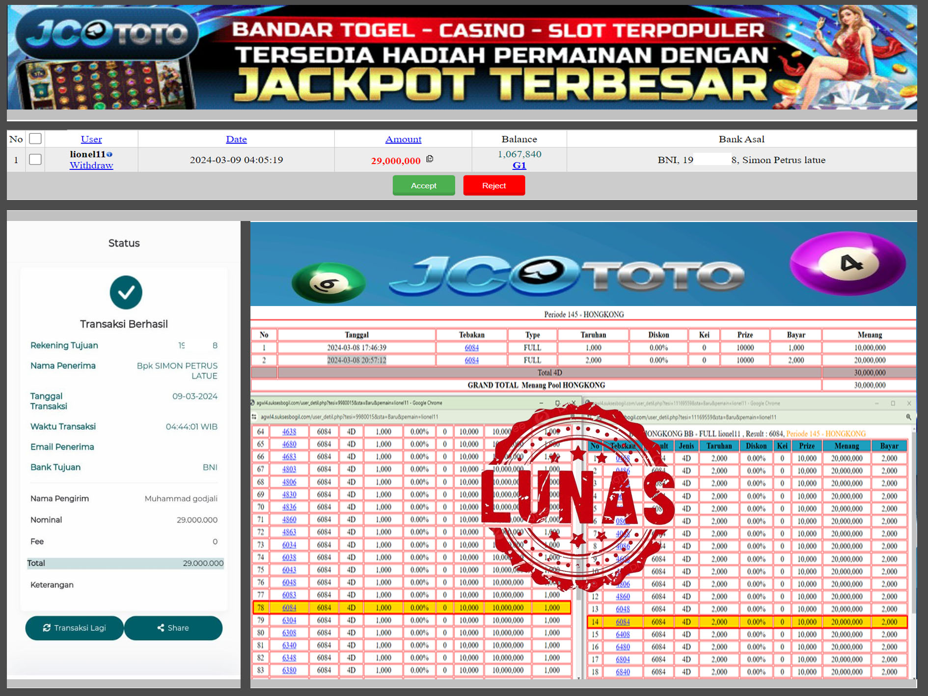
Task: Open the 4680 link in row 65
Action: [x=289, y=444]
